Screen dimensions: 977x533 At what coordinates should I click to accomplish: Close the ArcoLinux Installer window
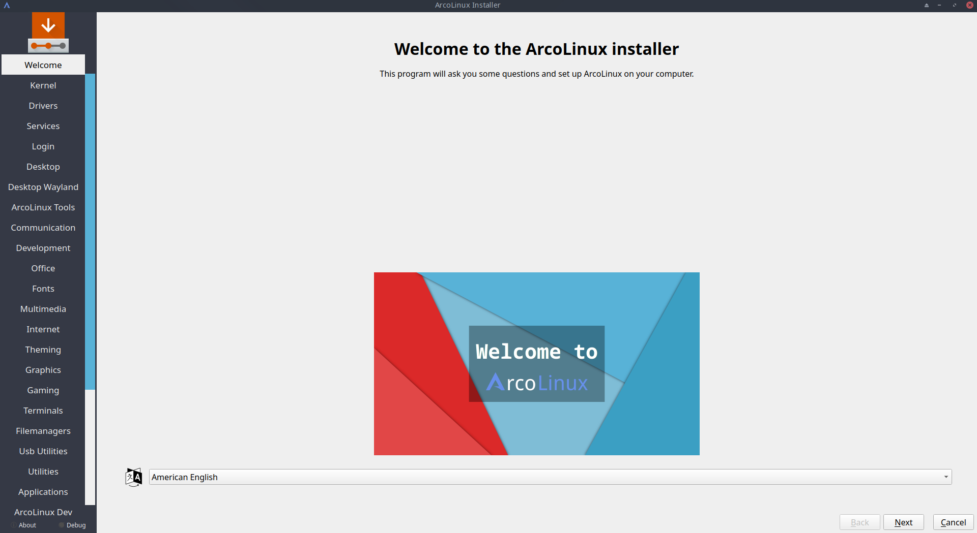pos(970,5)
